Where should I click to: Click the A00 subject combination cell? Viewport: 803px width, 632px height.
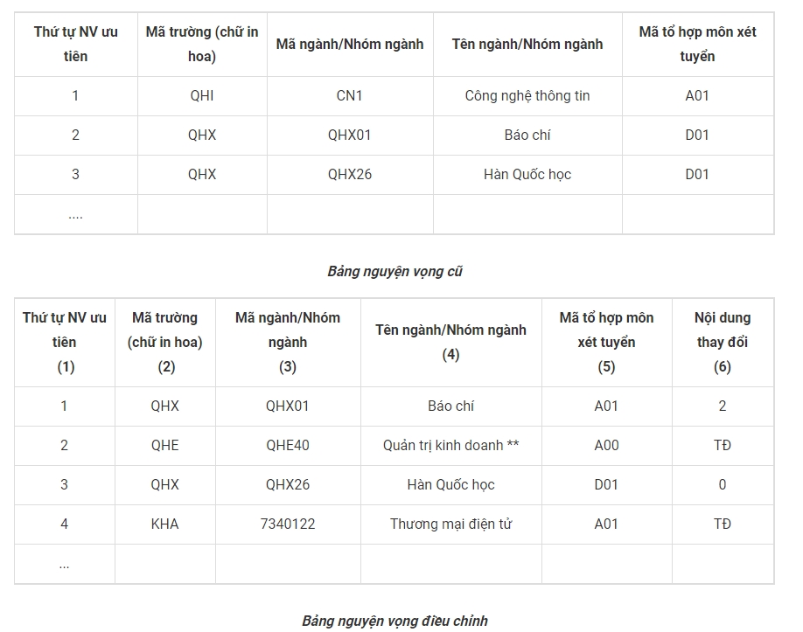point(607,446)
